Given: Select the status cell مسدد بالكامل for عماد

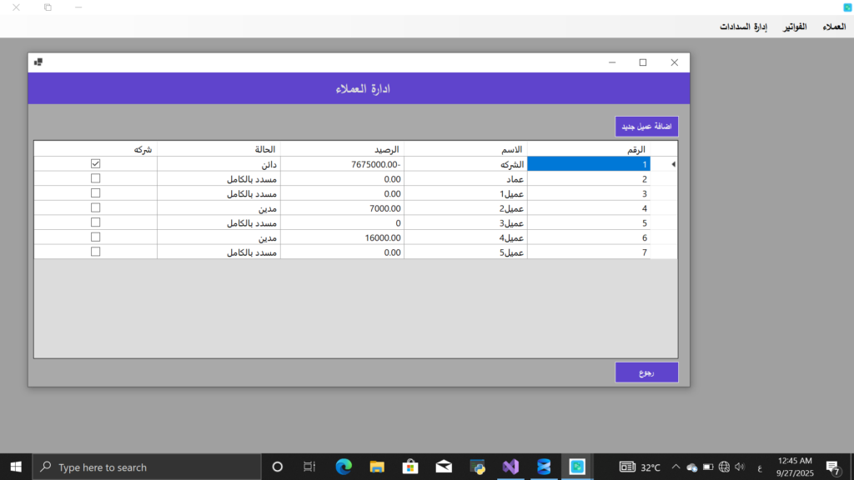Looking at the screenshot, I should click(219, 178).
